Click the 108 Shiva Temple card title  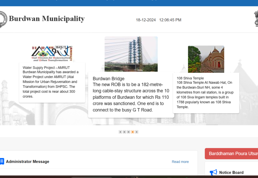click(190, 78)
